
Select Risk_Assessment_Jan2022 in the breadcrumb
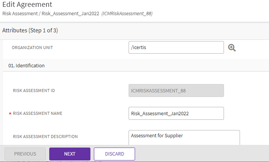coord(69,13)
